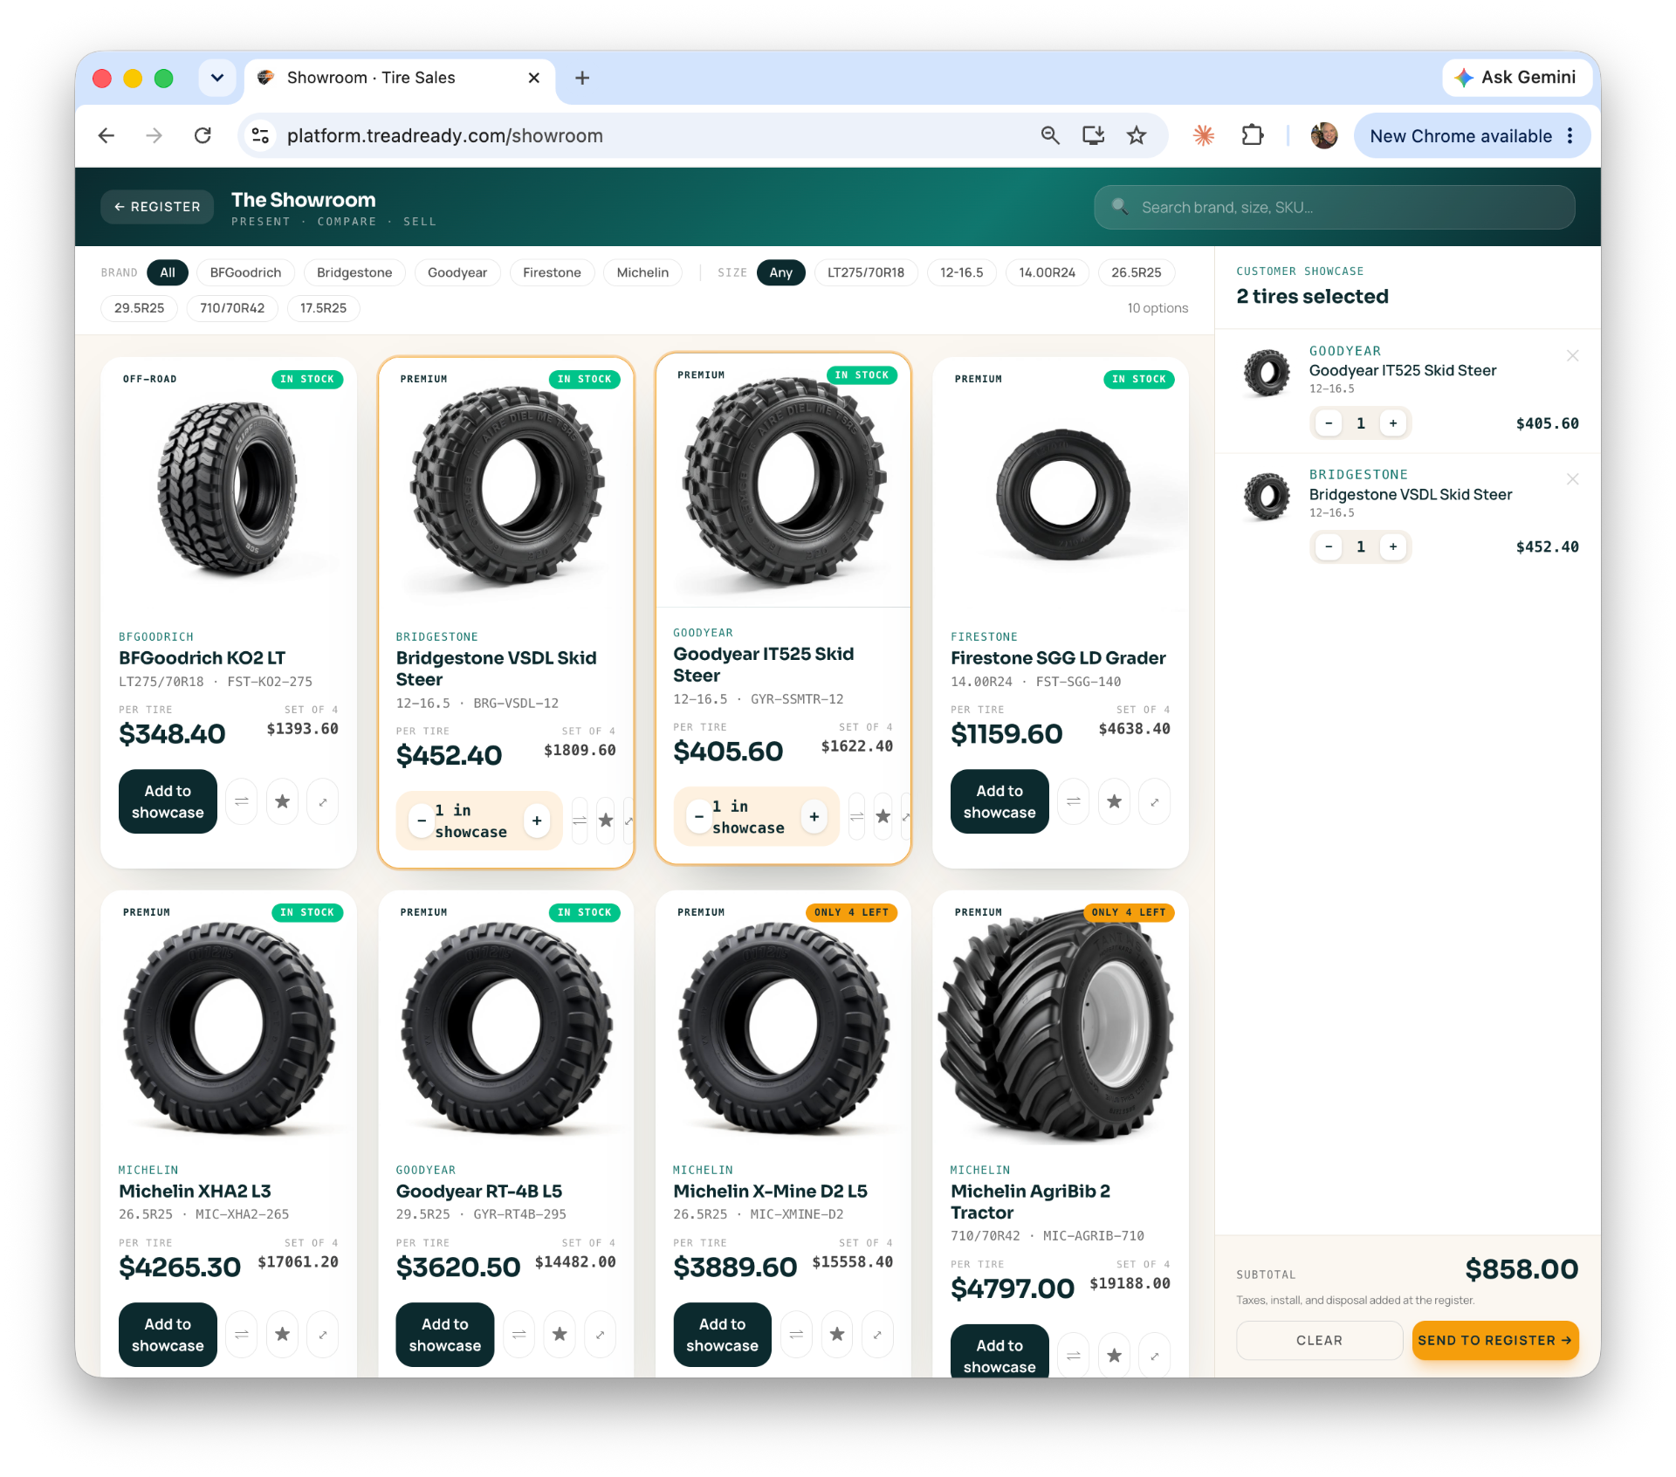This screenshot has height=1477, width=1676.
Task: Select the All brand filter chip
Action: click(x=168, y=272)
